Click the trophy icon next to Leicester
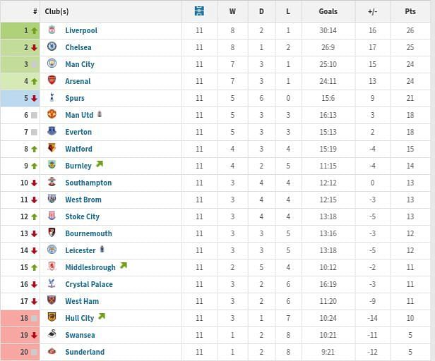The image size is (435, 361). (x=102, y=250)
